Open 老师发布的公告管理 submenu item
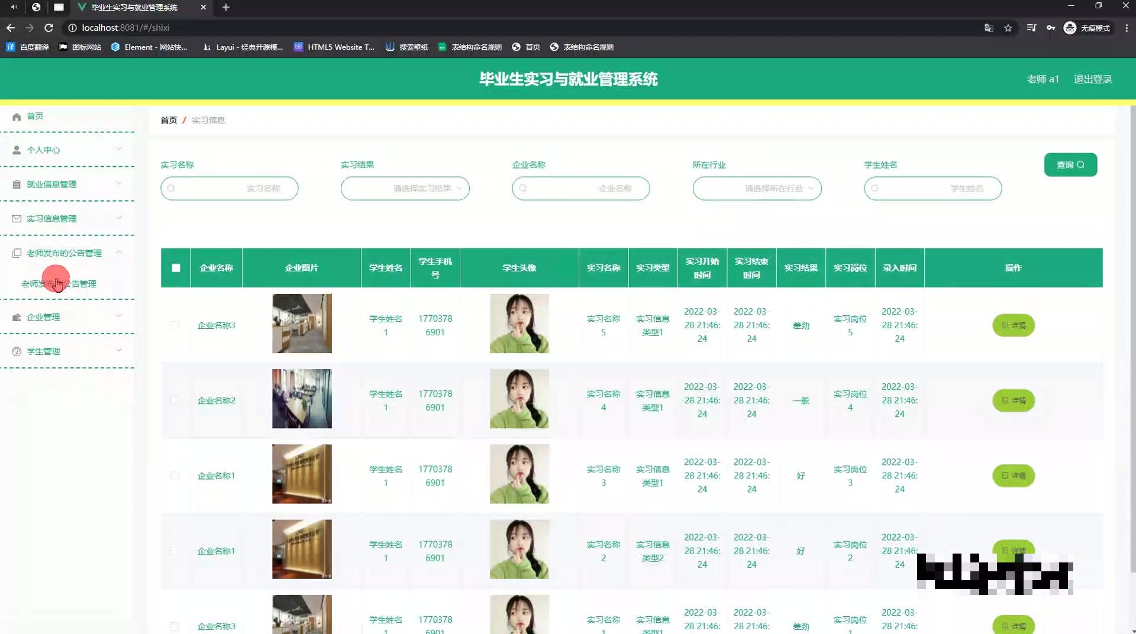 click(59, 284)
